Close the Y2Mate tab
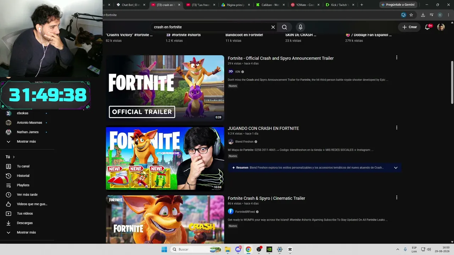Screen dimensions: 454x255 [x=319, y=5]
